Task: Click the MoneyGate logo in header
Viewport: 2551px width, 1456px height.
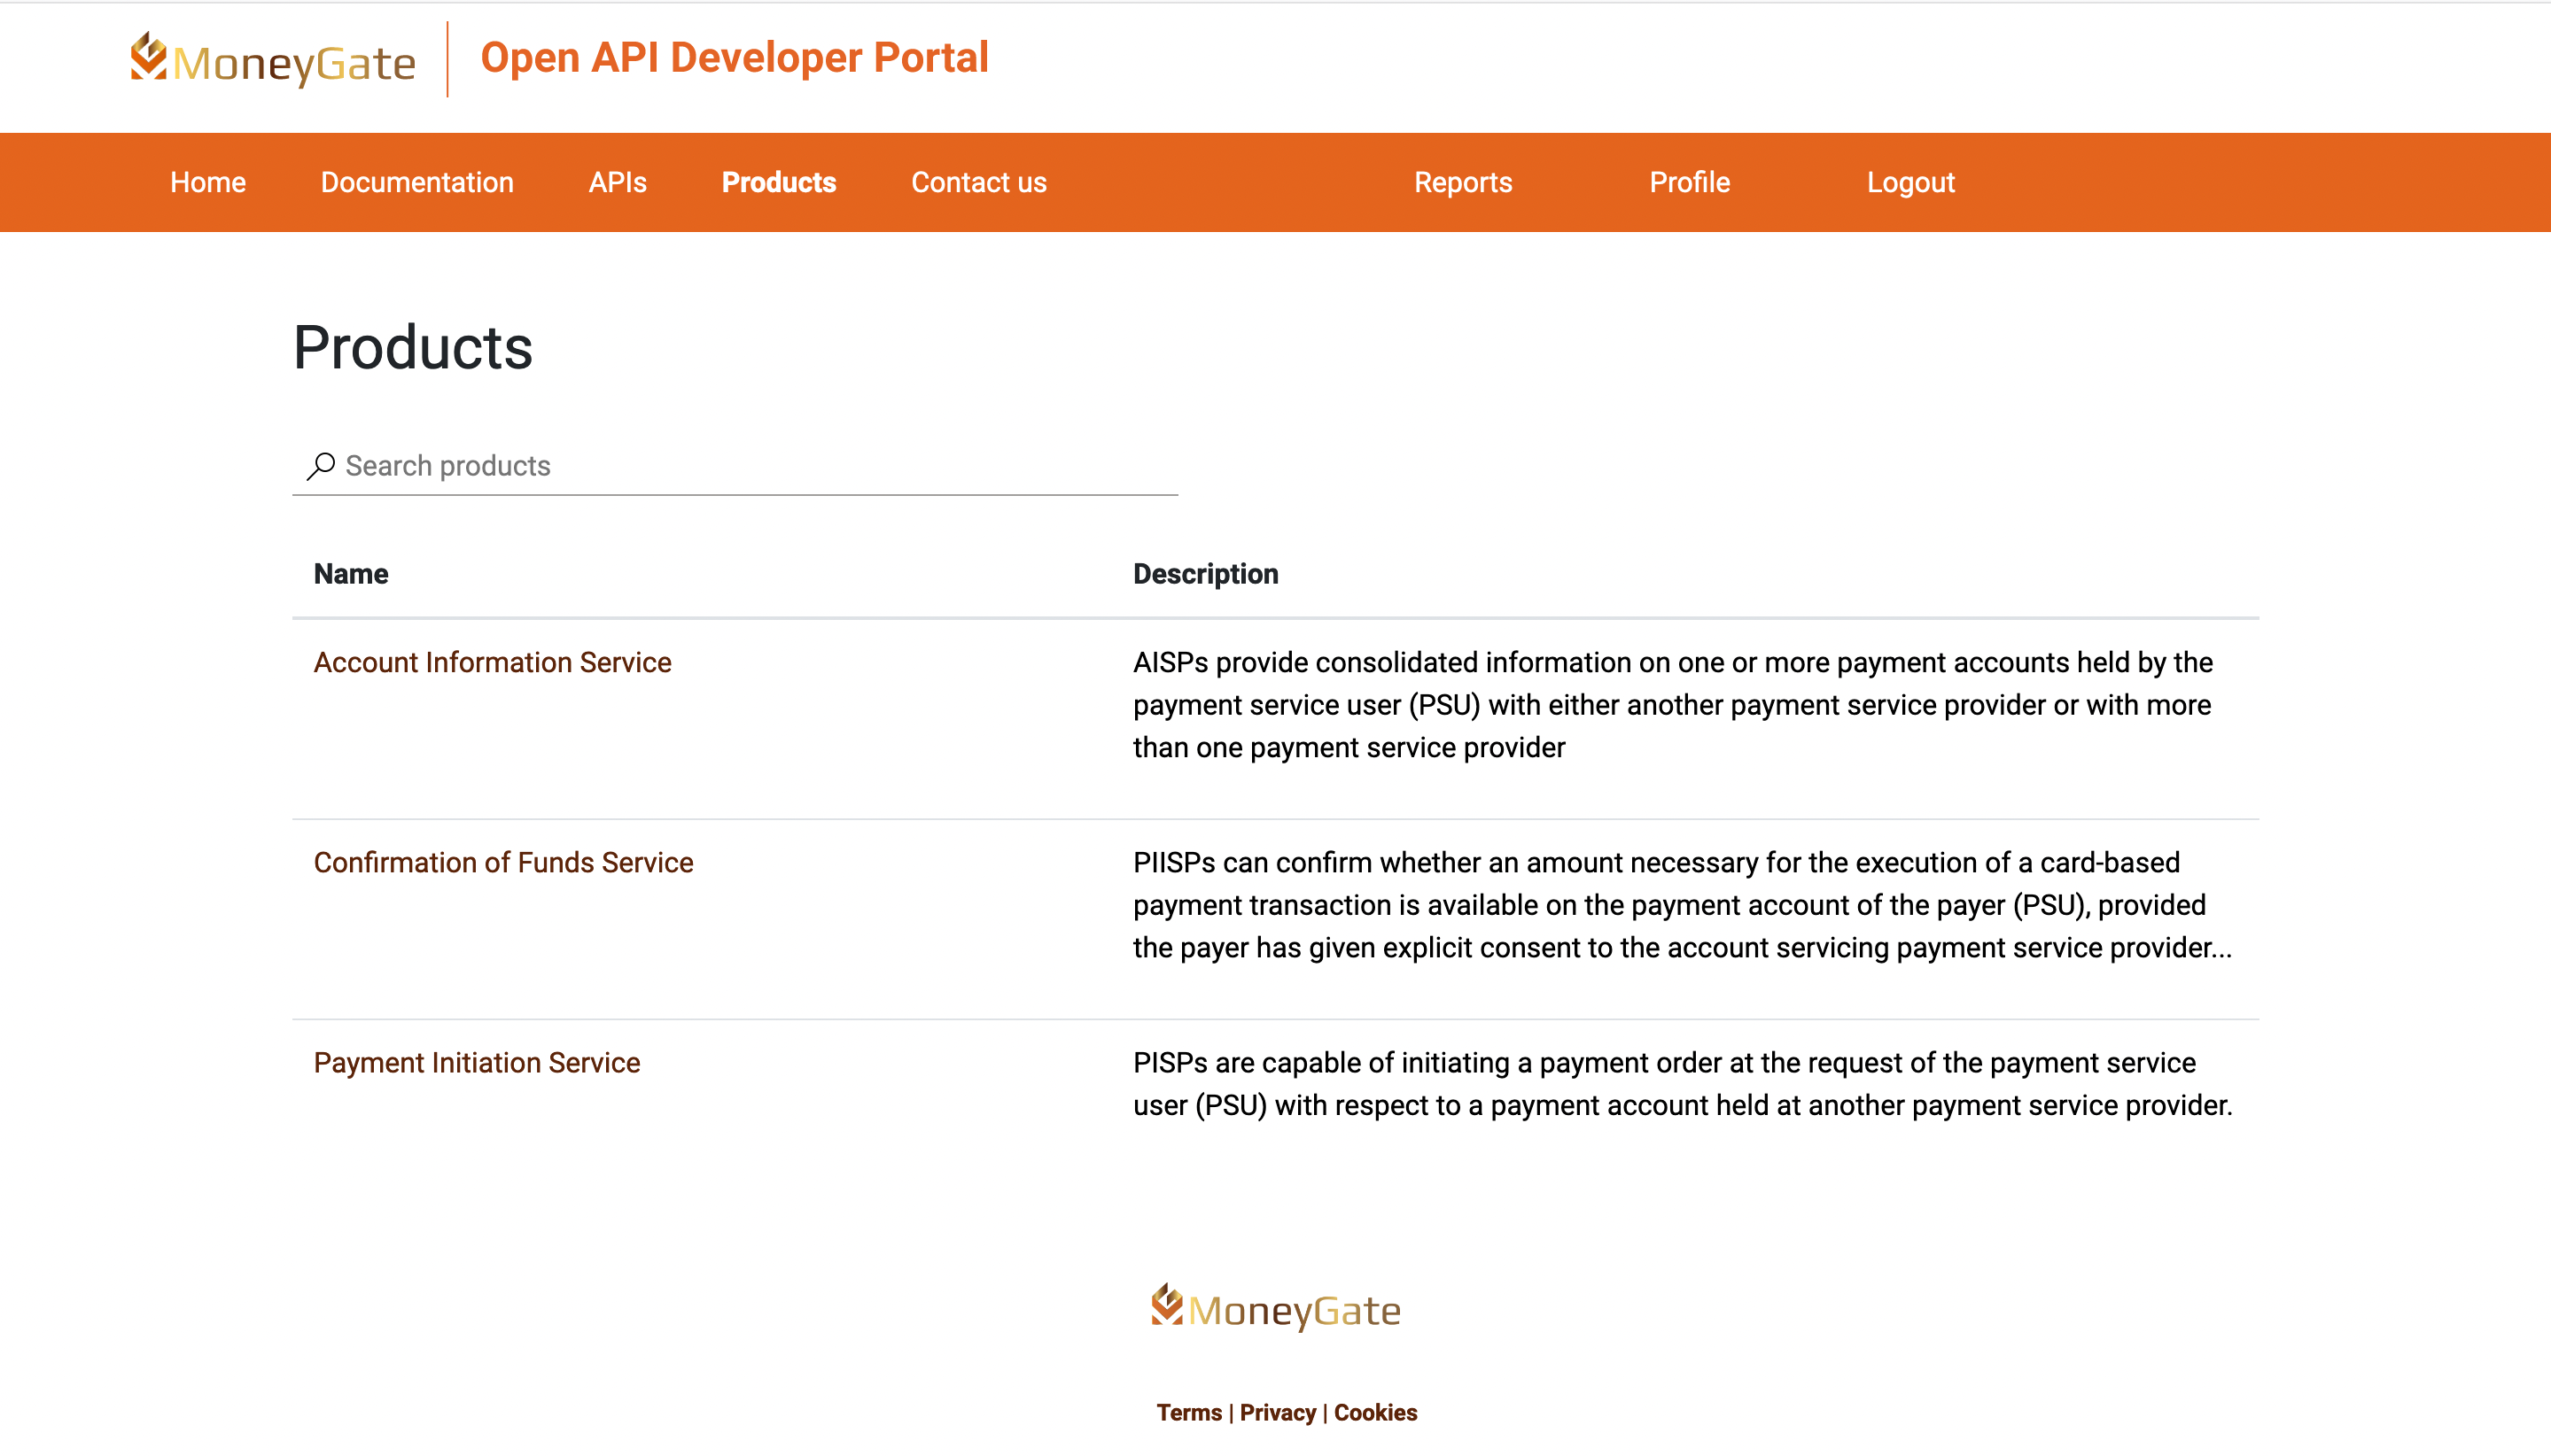Action: (272, 60)
